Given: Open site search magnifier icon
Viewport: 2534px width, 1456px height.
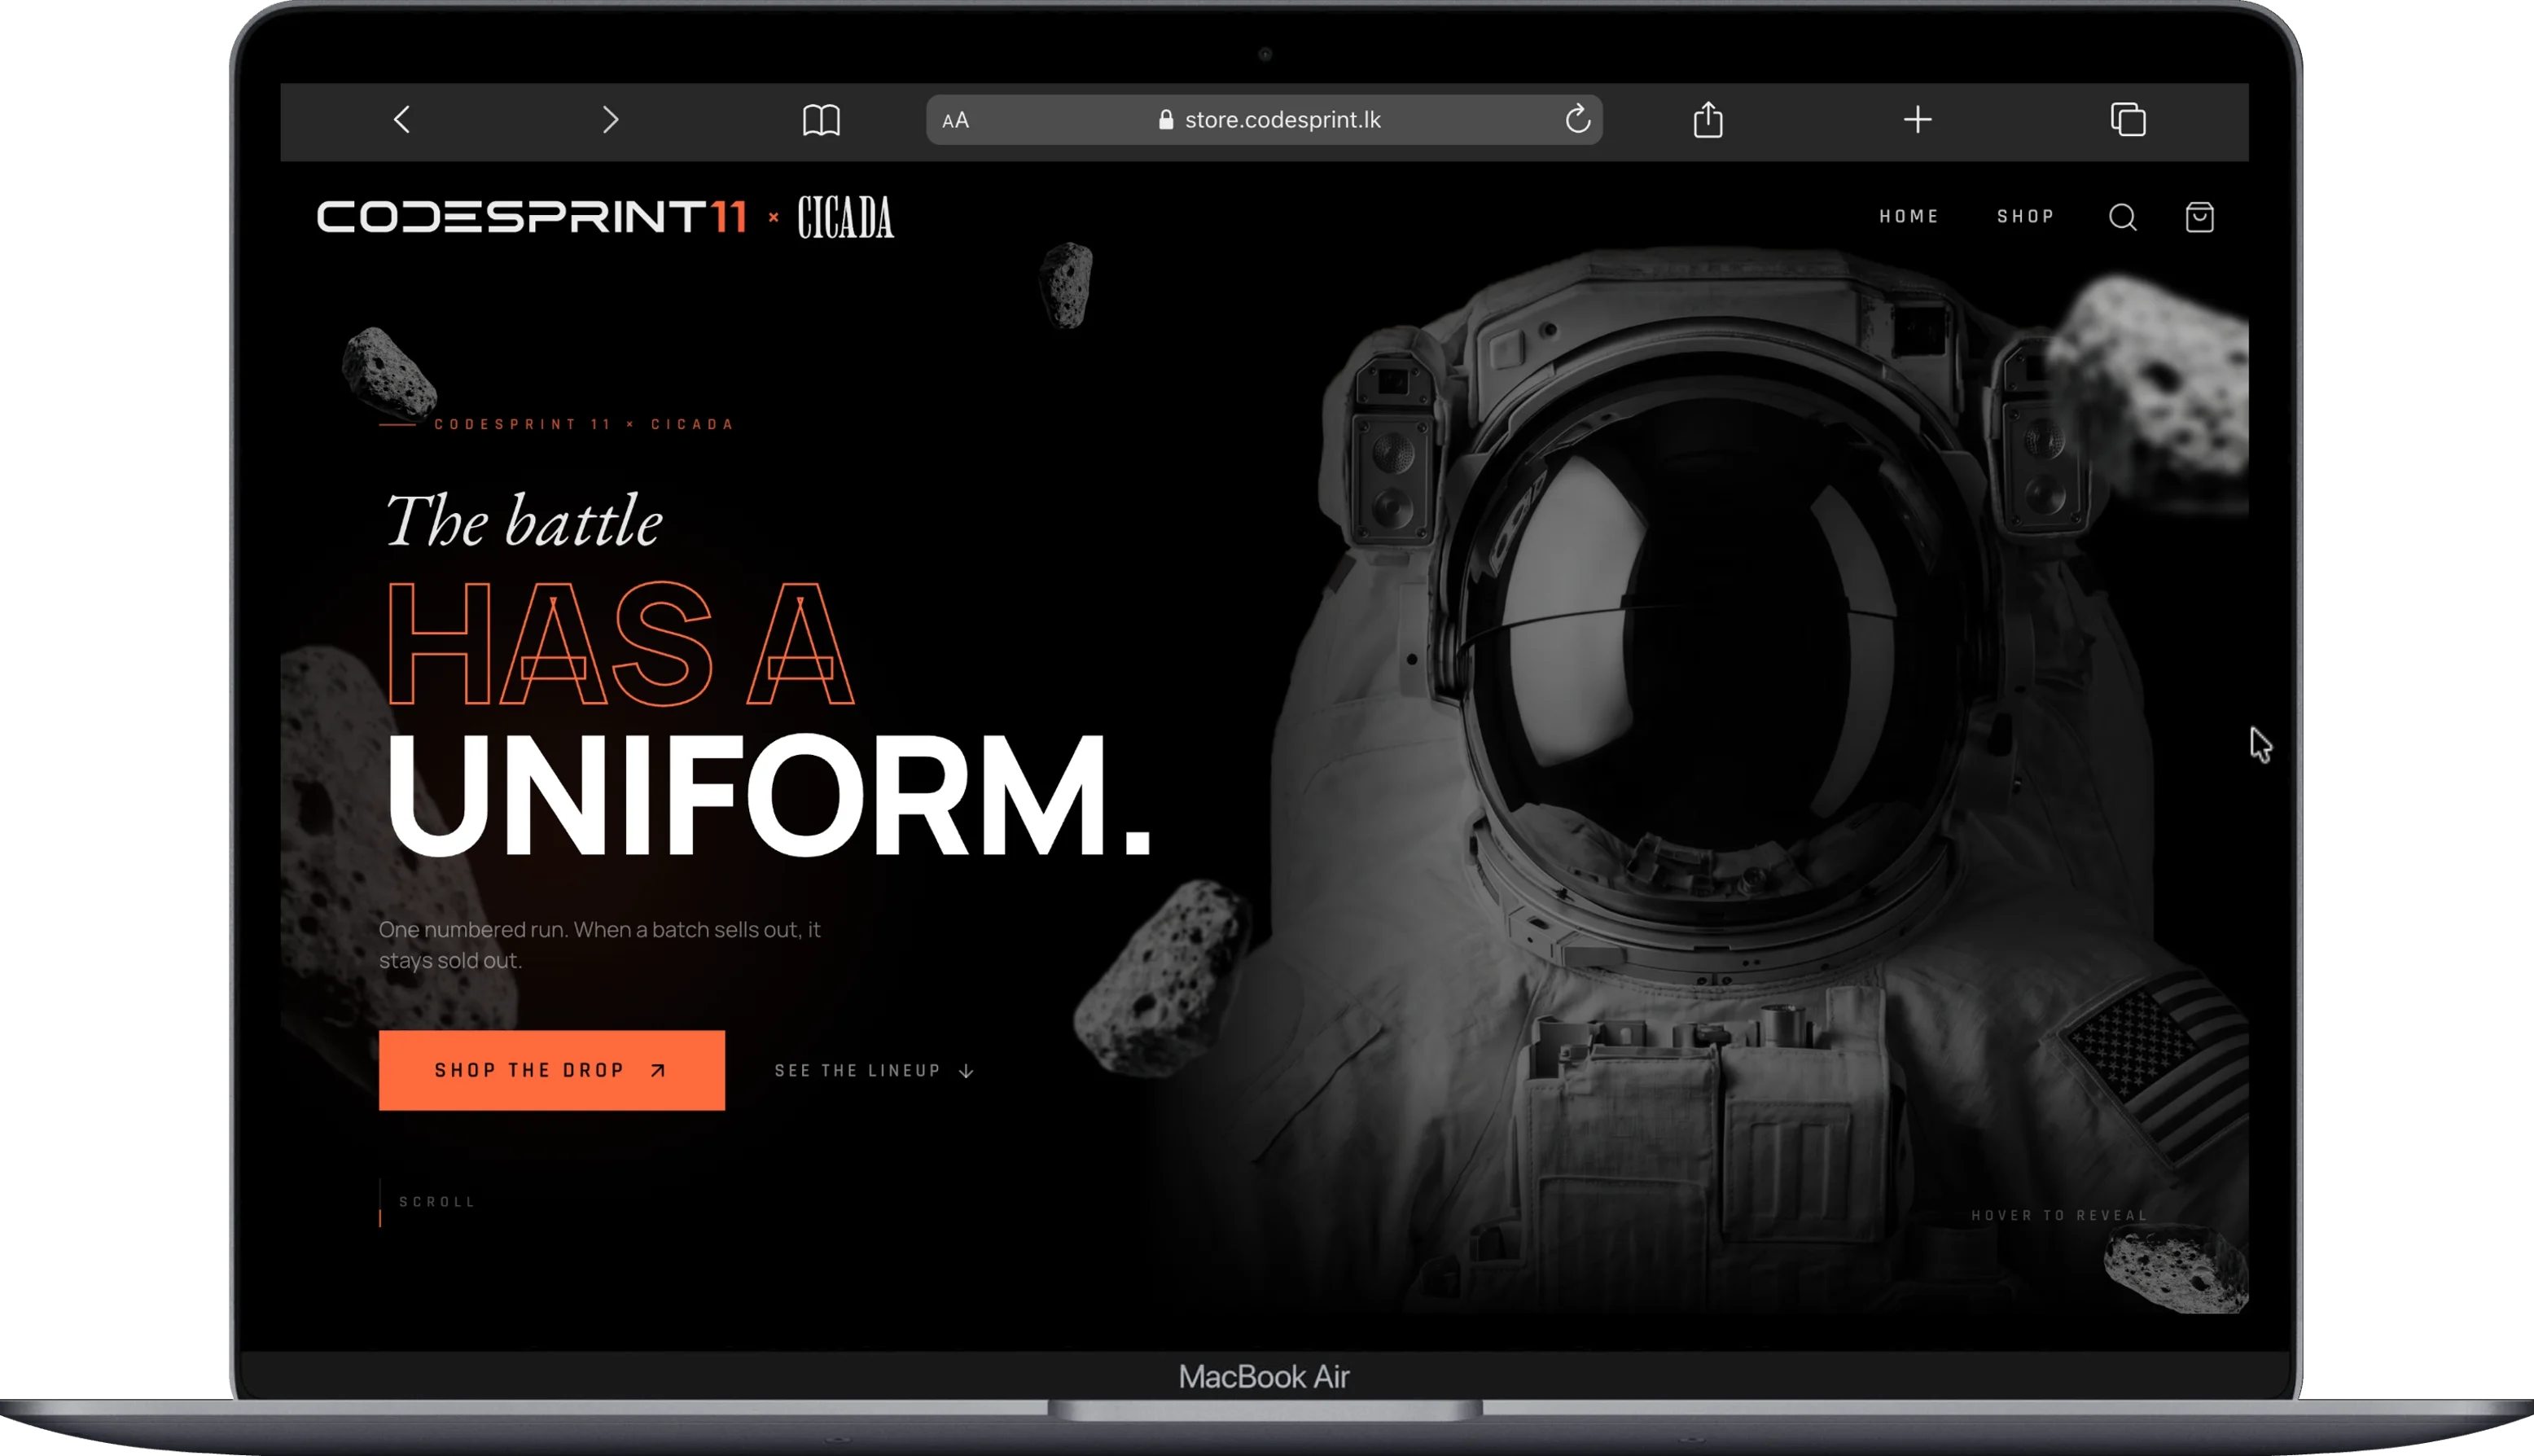Looking at the screenshot, I should pyautogui.click(x=2123, y=217).
